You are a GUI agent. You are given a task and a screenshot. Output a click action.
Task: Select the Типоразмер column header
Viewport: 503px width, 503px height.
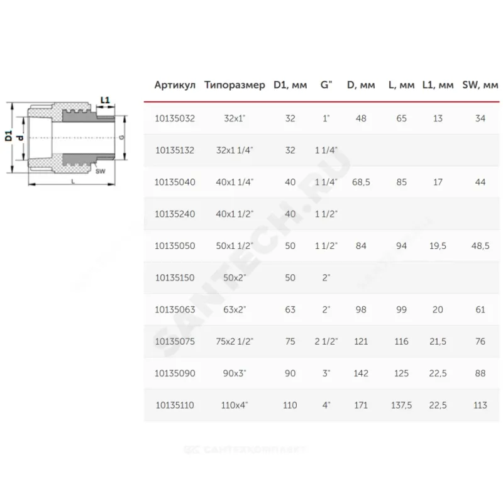pyautogui.click(x=235, y=86)
